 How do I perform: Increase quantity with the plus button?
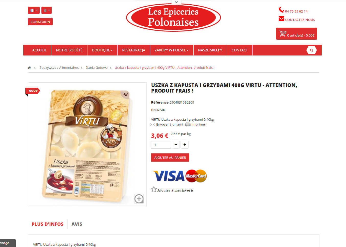(x=185, y=145)
